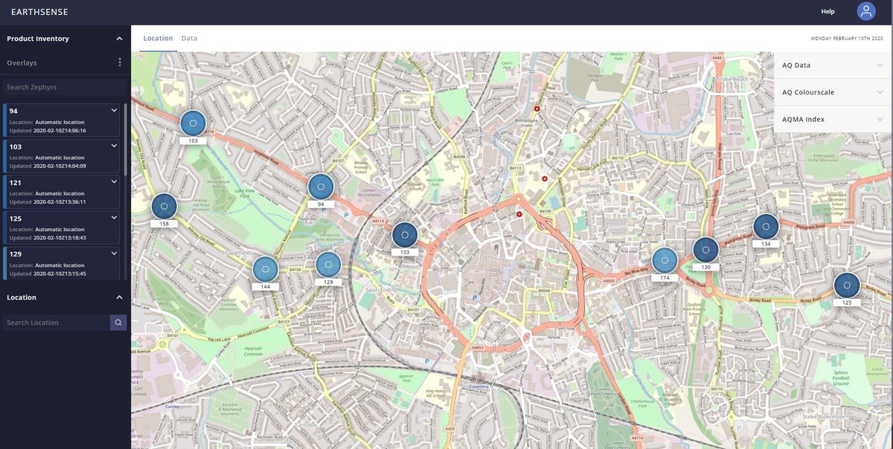Expand Zephyr 103 list entry chevron
Screen dimensions: 893x449
pyautogui.click(x=114, y=146)
